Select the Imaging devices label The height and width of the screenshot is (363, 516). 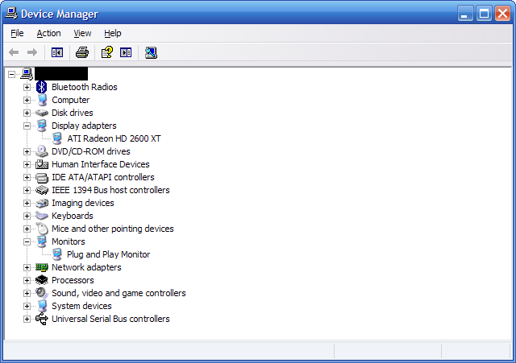pyautogui.click(x=83, y=203)
